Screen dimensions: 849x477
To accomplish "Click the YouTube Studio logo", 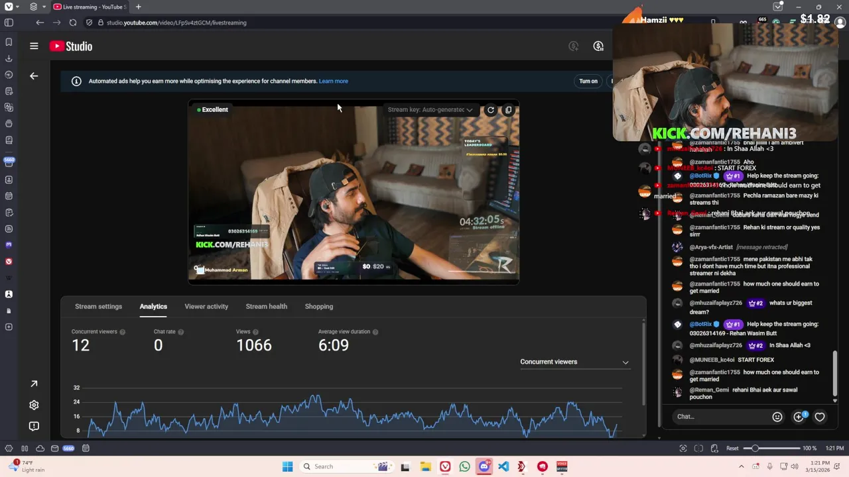I will (71, 46).
